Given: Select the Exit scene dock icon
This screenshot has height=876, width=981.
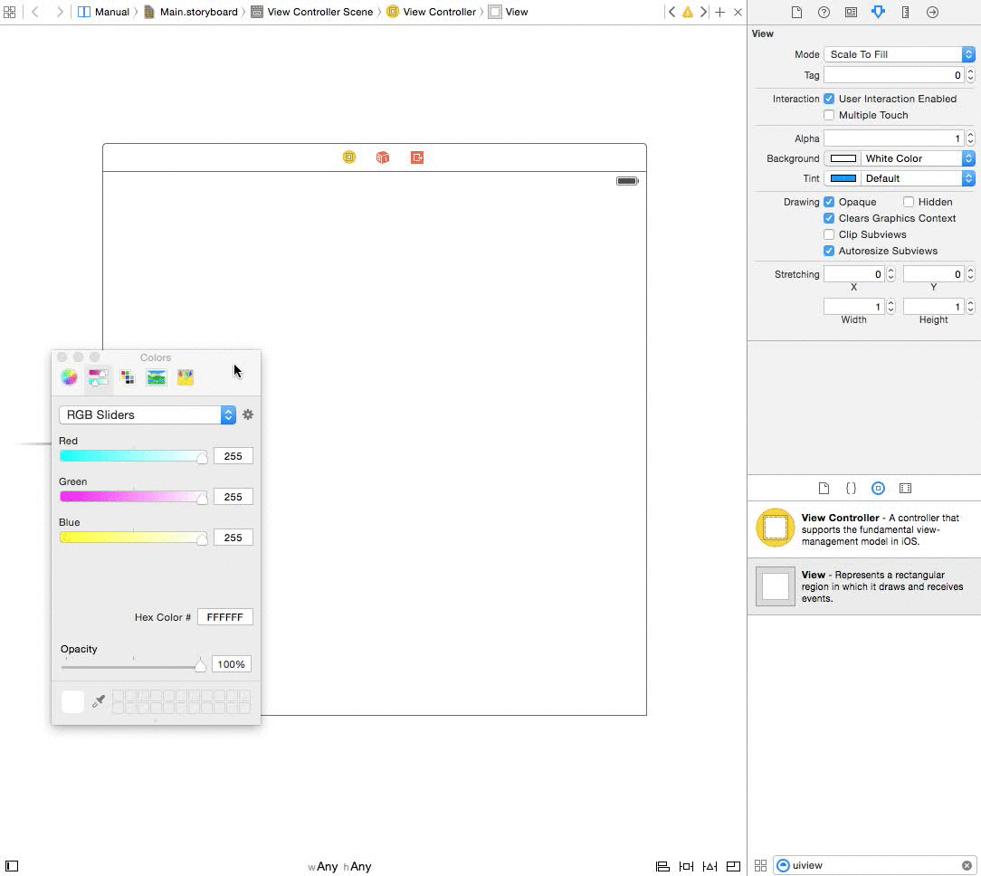Looking at the screenshot, I should (x=417, y=157).
